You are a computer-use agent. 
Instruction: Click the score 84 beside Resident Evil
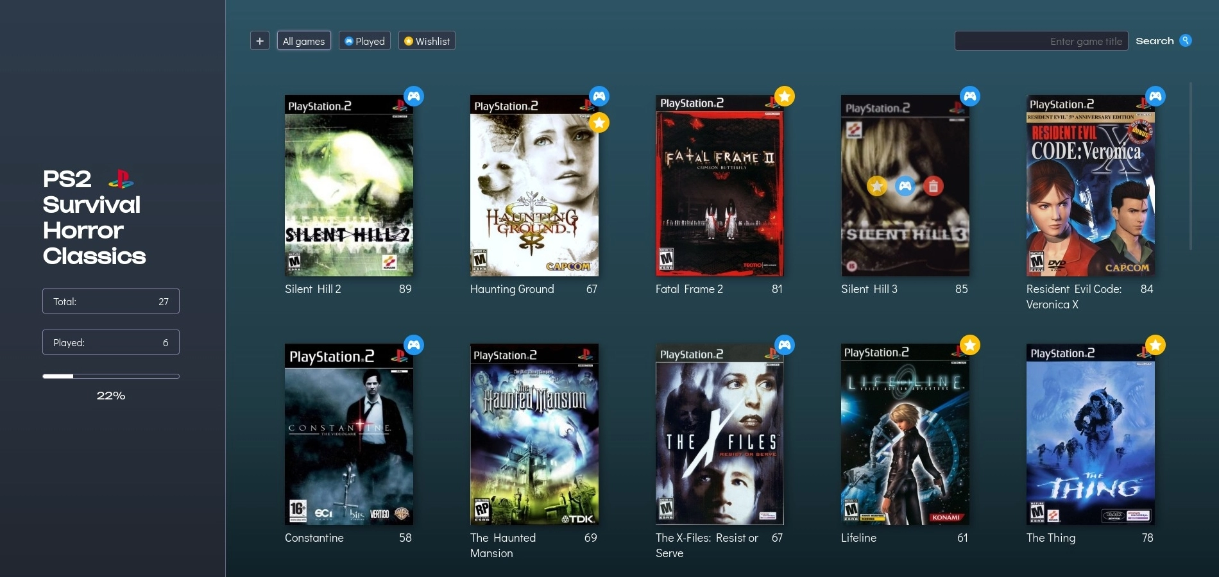tap(1147, 289)
